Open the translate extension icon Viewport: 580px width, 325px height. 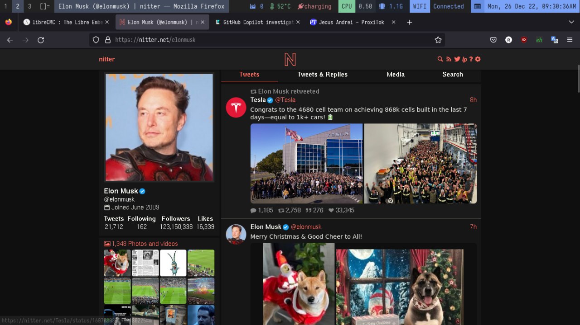point(554,40)
